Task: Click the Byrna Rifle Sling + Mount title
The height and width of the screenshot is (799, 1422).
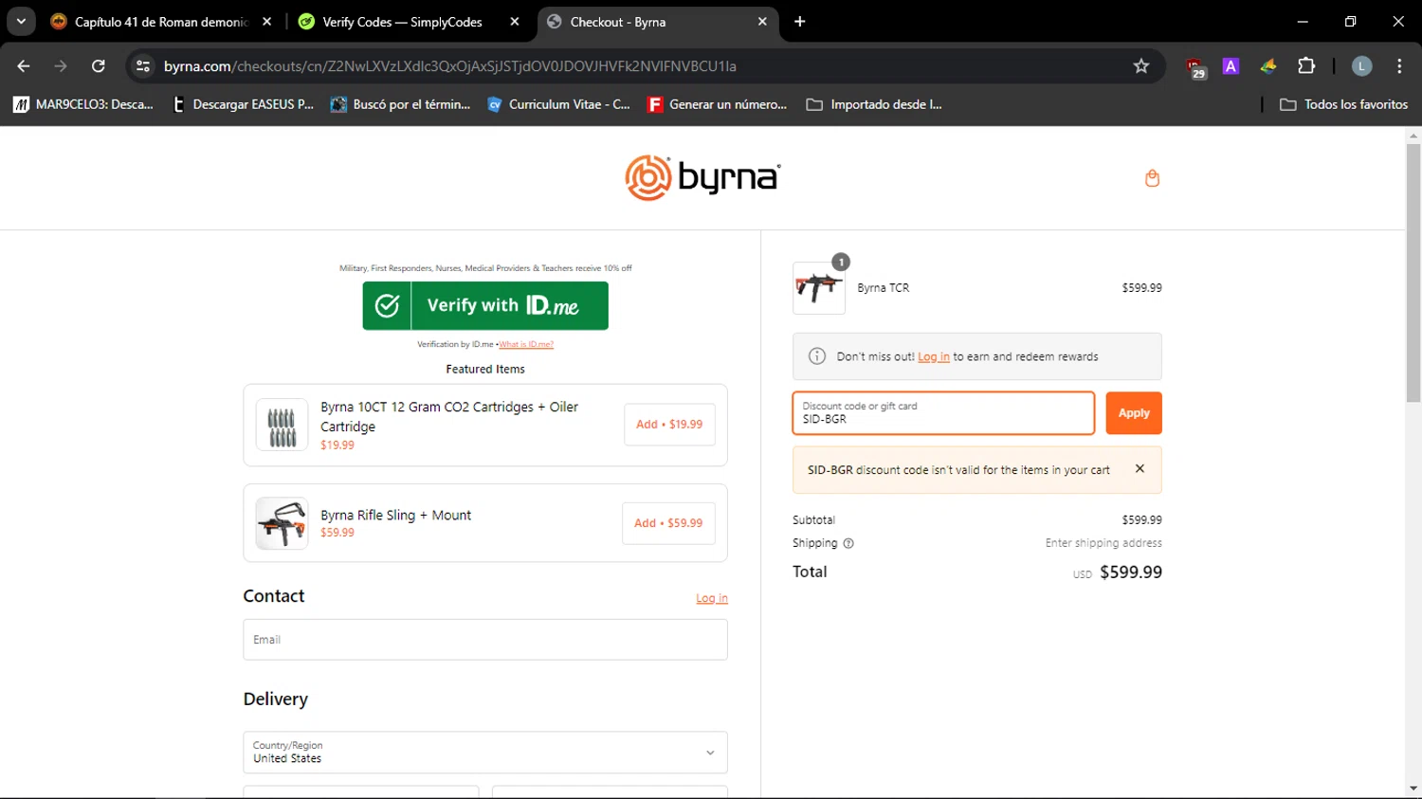Action: pos(395,516)
